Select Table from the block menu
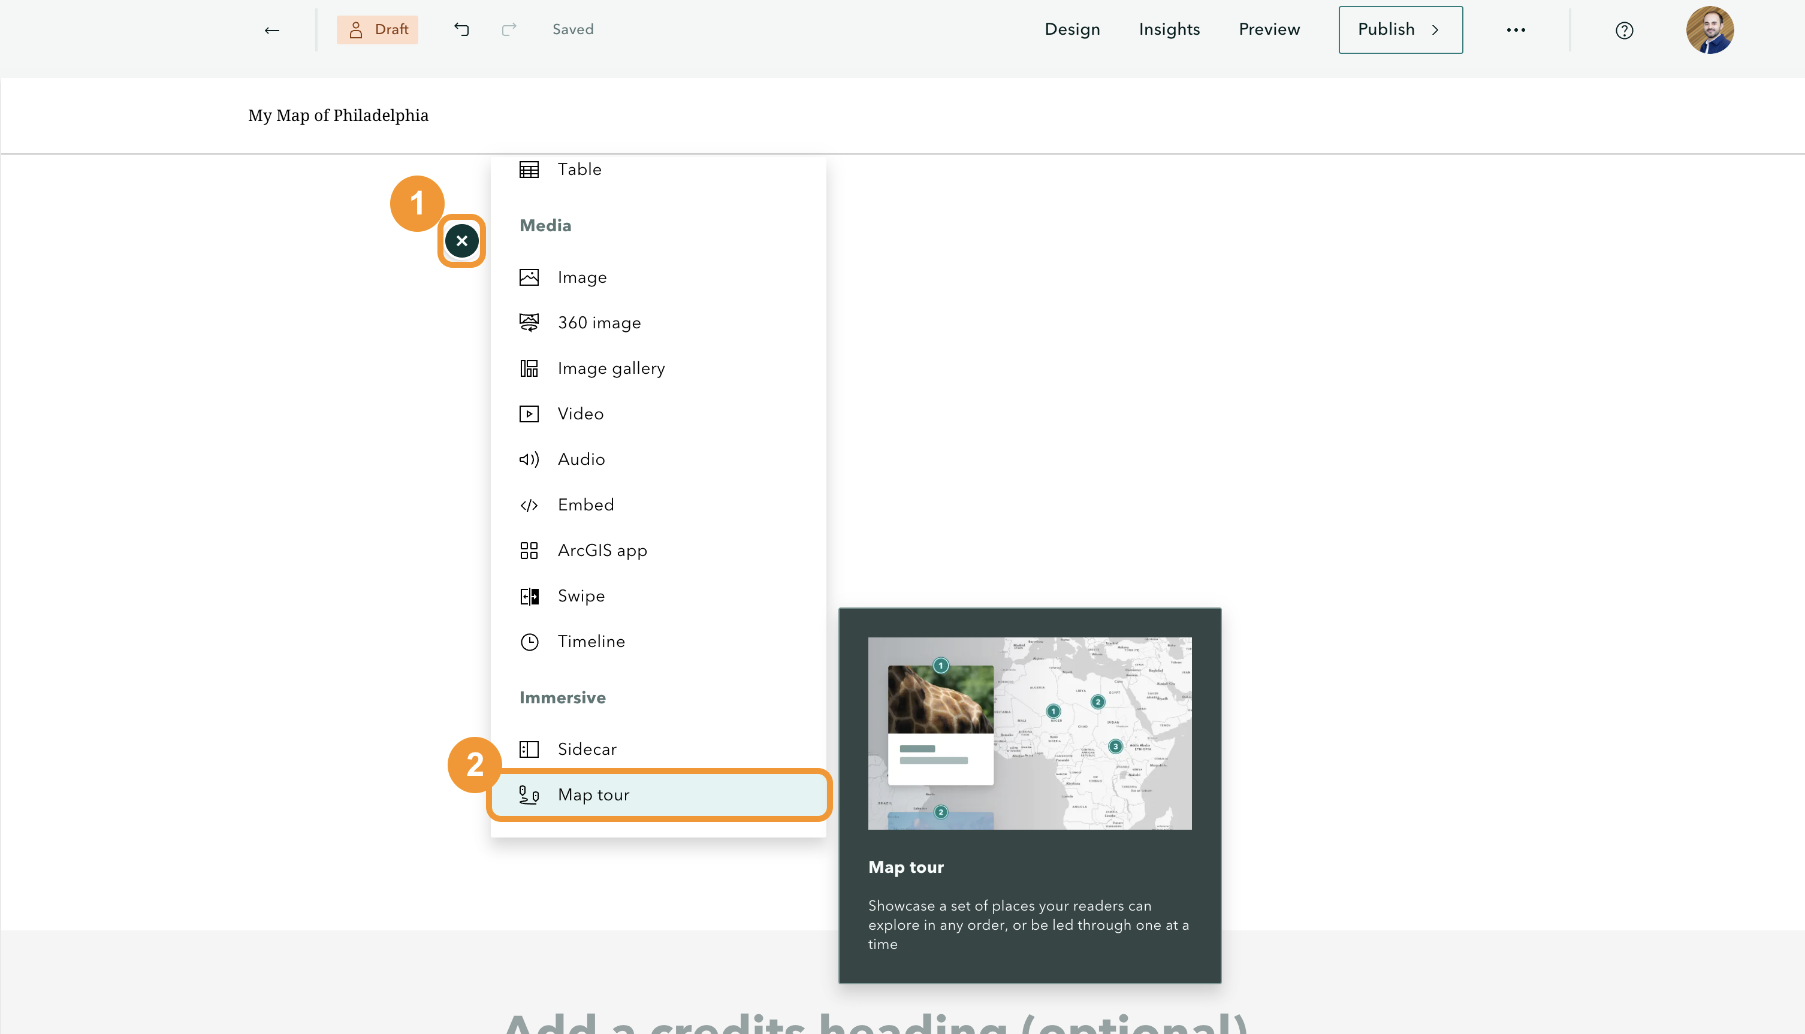1805x1034 pixels. (658, 170)
